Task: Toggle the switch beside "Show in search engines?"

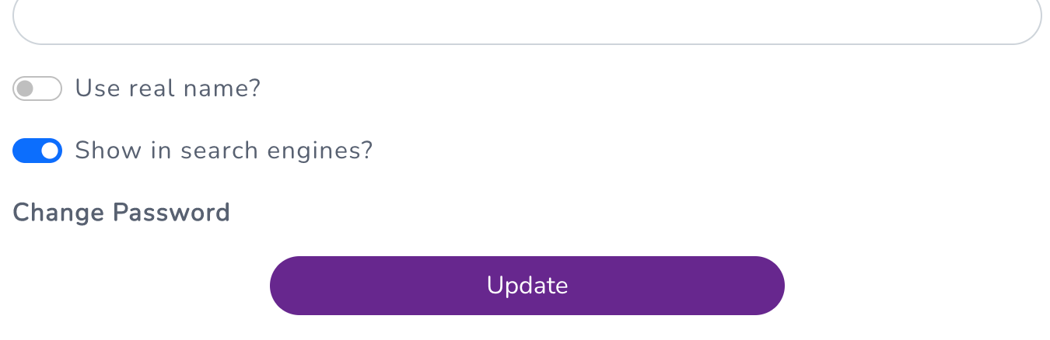Action: pyautogui.click(x=37, y=151)
